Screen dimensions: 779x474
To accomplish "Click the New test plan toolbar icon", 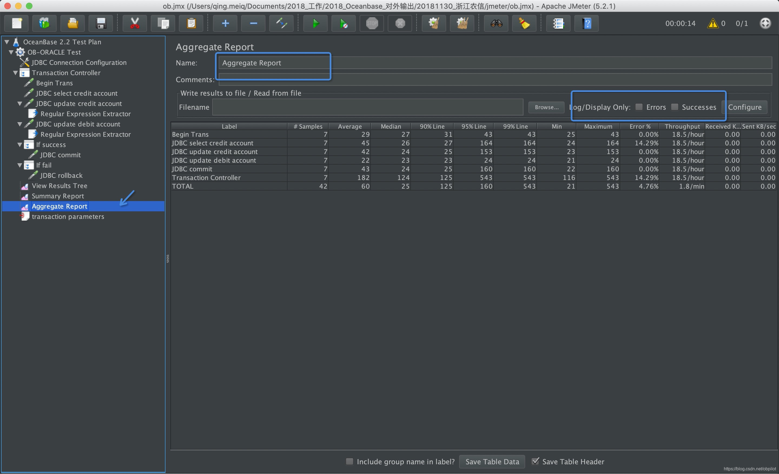I will pos(17,23).
